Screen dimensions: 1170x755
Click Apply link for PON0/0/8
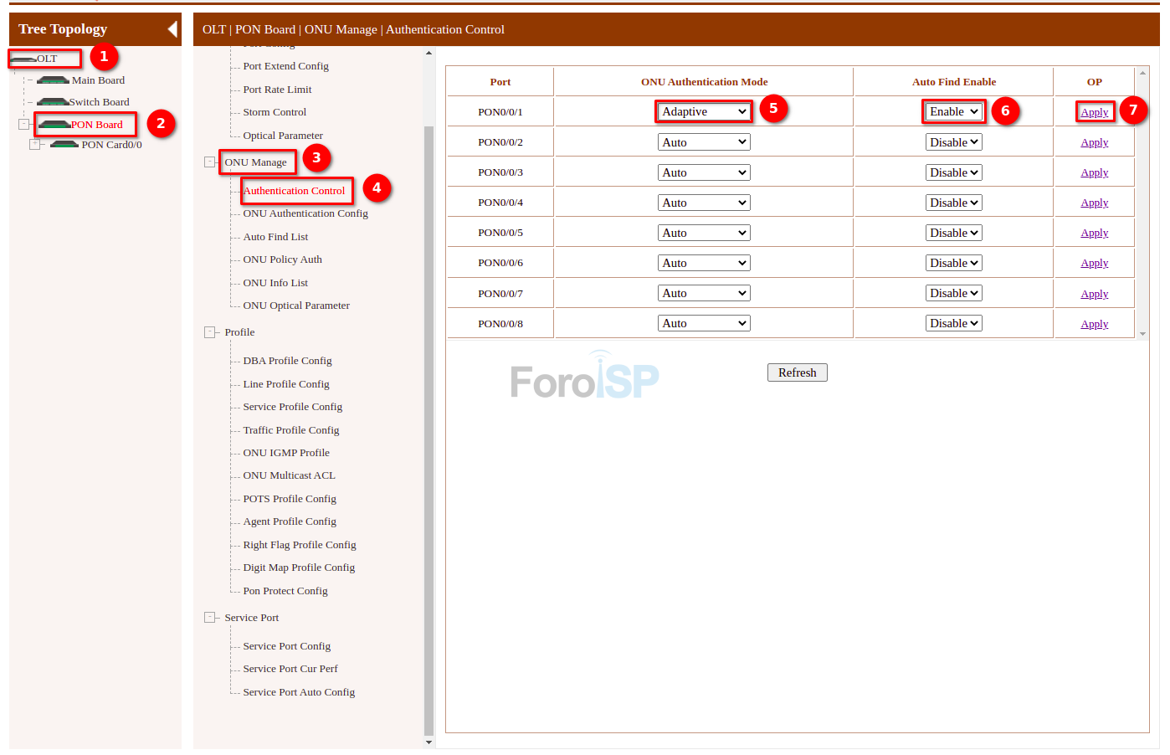pyautogui.click(x=1094, y=324)
